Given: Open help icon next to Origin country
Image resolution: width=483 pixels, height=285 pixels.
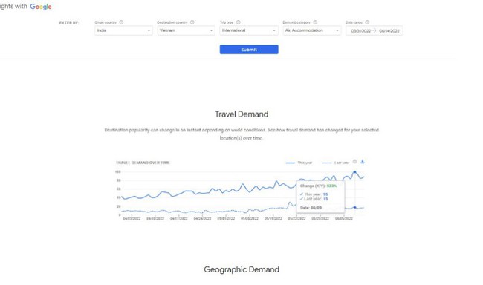Looking at the screenshot, I should click(x=121, y=22).
